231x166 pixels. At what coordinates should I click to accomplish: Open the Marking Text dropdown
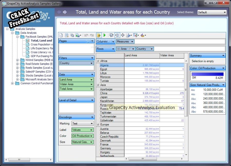click(x=82, y=124)
